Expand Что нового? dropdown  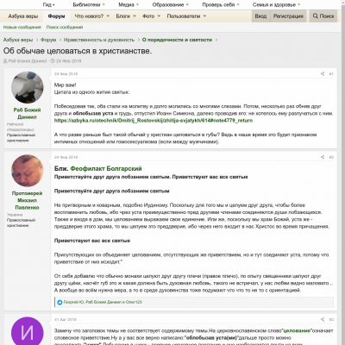(x=92, y=16)
